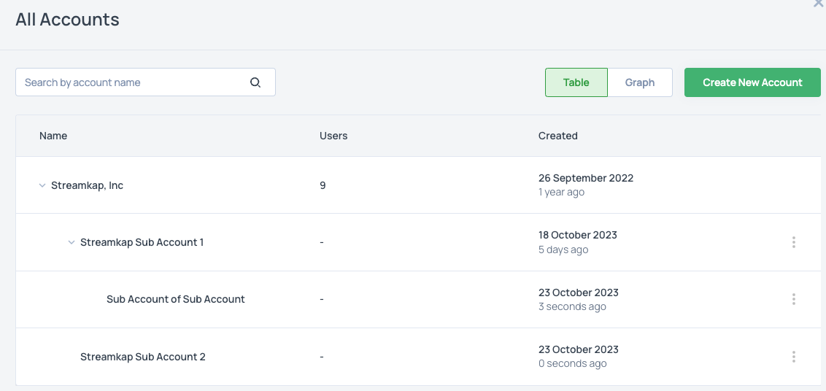Open options menu for Sub Account of Sub Account
Screen dimensions: 826x391
coord(793,299)
